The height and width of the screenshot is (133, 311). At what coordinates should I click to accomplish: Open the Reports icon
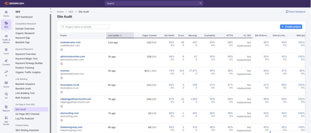point(6,107)
